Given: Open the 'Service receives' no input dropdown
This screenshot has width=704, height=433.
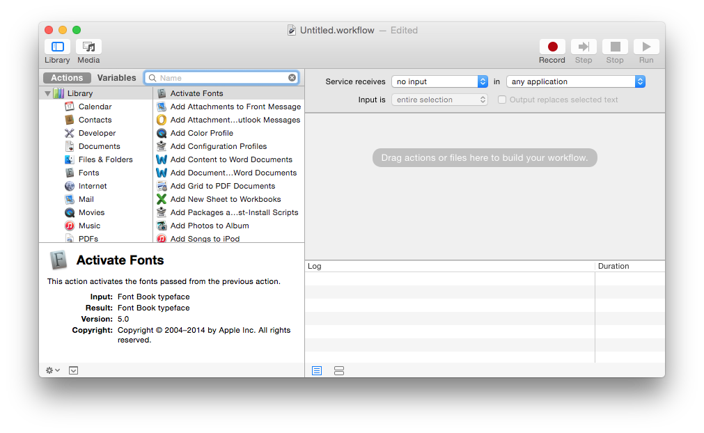Looking at the screenshot, I should pyautogui.click(x=439, y=81).
